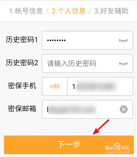The width and height of the screenshot is (137, 157).
Task: Switch to step 3.好友辅助
Action: tap(111, 11)
